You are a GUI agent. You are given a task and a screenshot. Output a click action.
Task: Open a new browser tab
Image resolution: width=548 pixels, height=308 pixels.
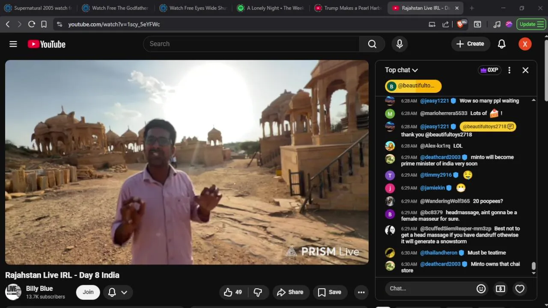point(471,8)
